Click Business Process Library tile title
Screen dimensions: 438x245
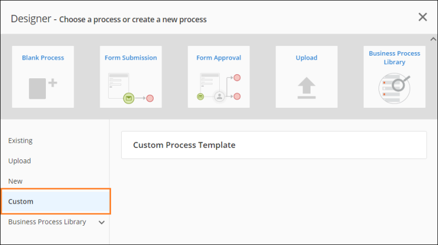(x=394, y=58)
